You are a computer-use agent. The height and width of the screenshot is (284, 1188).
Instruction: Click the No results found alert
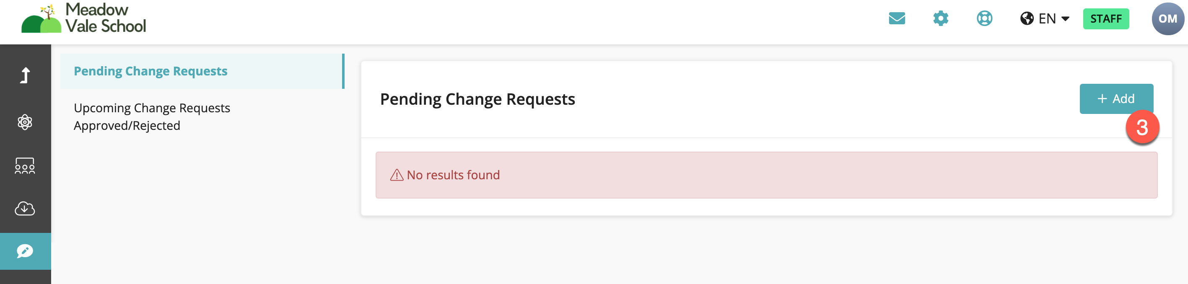coord(766,175)
